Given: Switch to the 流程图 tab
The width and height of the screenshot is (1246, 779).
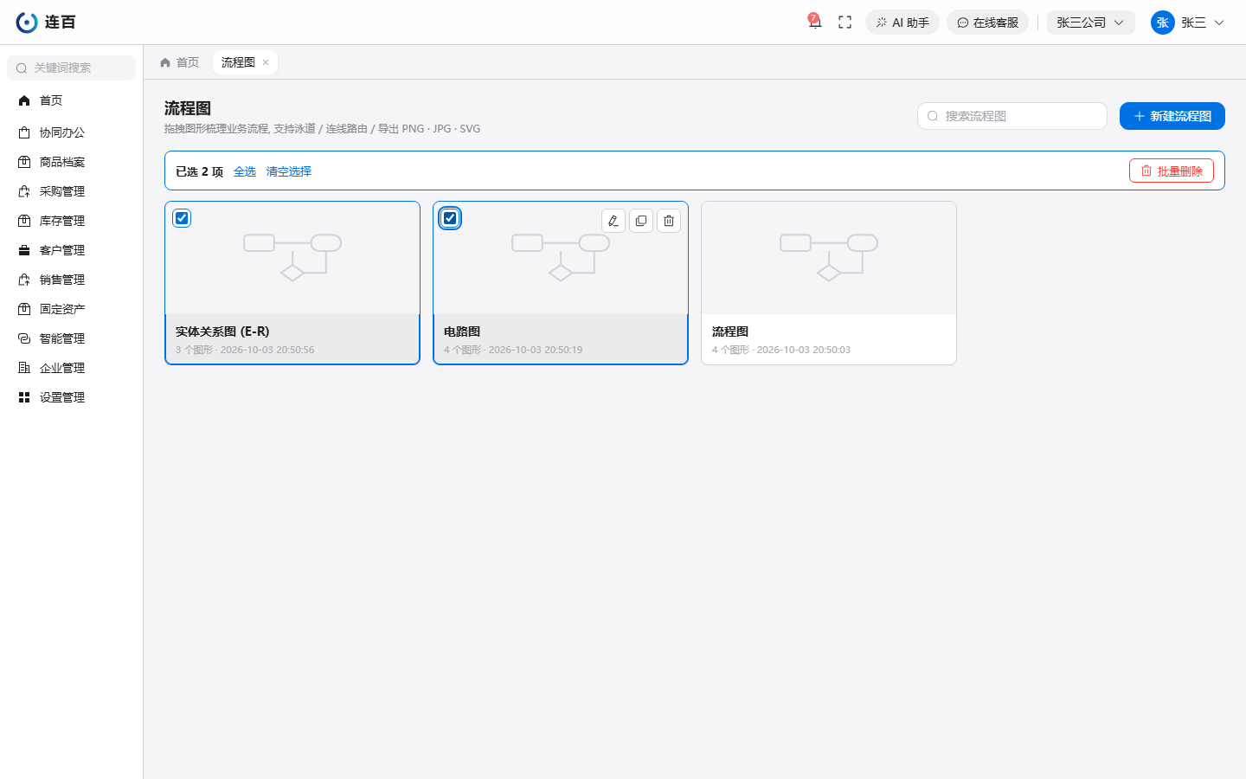Looking at the screenshot, I should [x=238, y=62].
